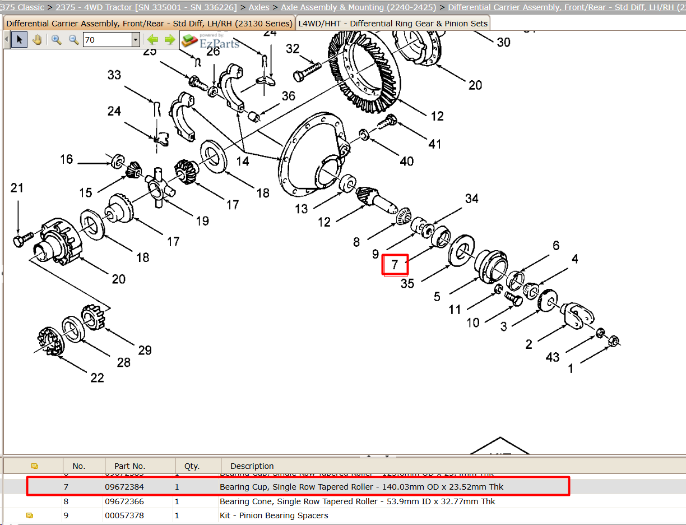Click callout number 29 in the diagram
Screen dimensions: 686x525
click(145, 351)
